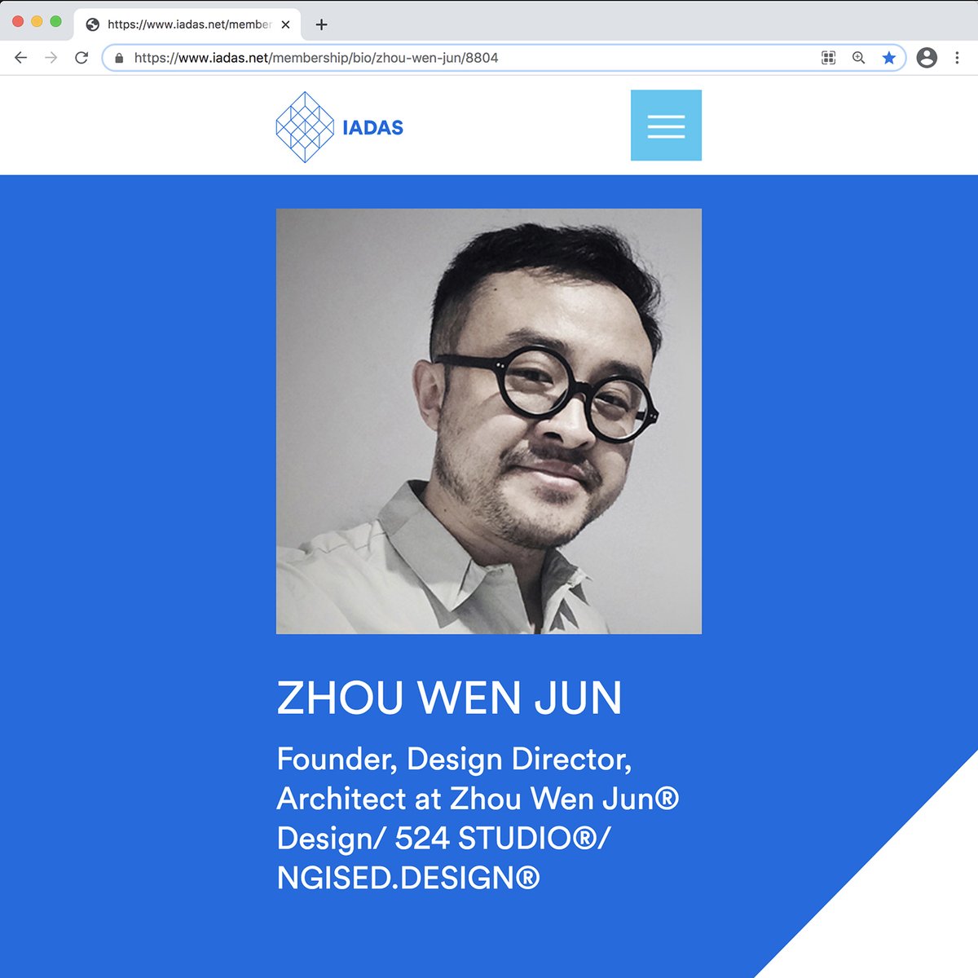Open the browser profile account icon

click(x=927, y=58)
